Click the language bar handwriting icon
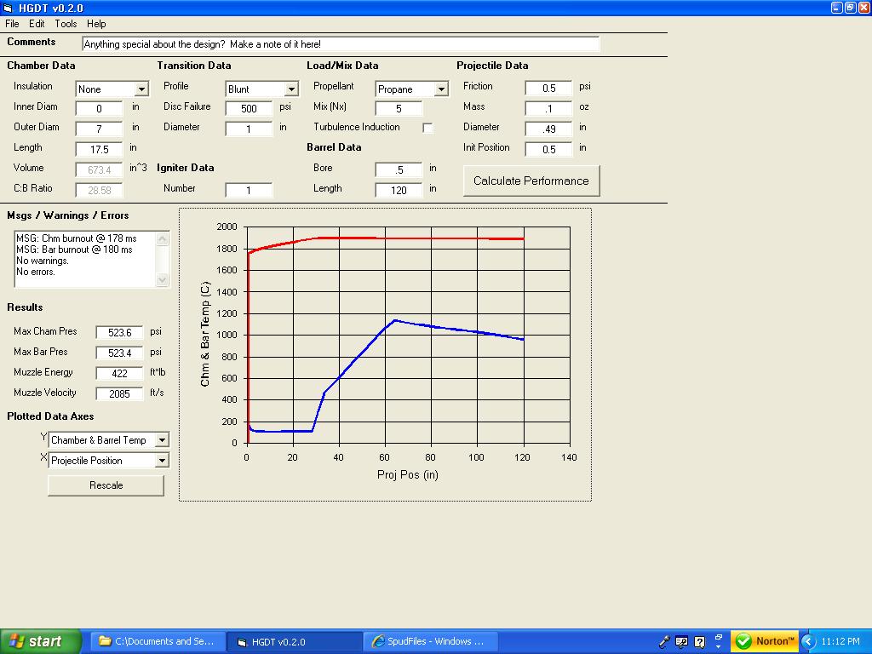 click(682, 641)
